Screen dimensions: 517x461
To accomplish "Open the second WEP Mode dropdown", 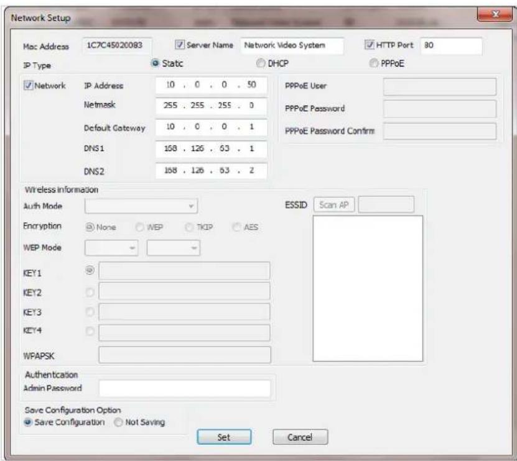I will pyautogui.click(x=174, y=248).
